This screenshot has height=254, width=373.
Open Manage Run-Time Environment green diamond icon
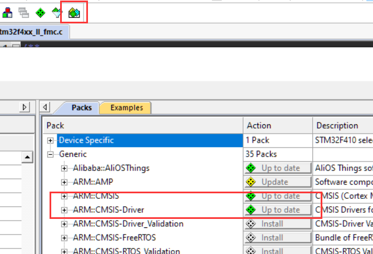[x=40, y=12]
